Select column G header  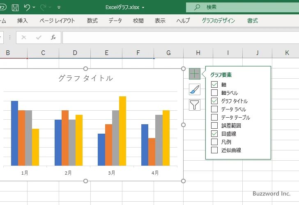point(168,53)
